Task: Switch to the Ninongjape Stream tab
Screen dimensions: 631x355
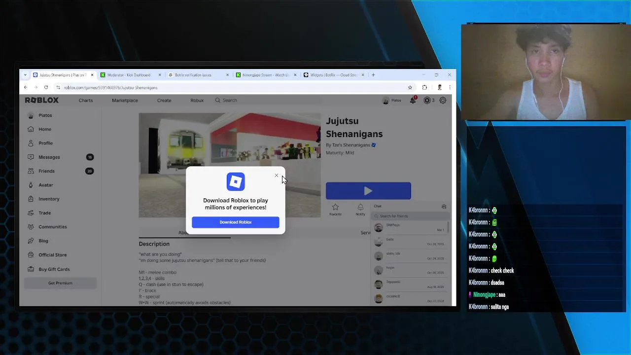Action: pos(265,75)
